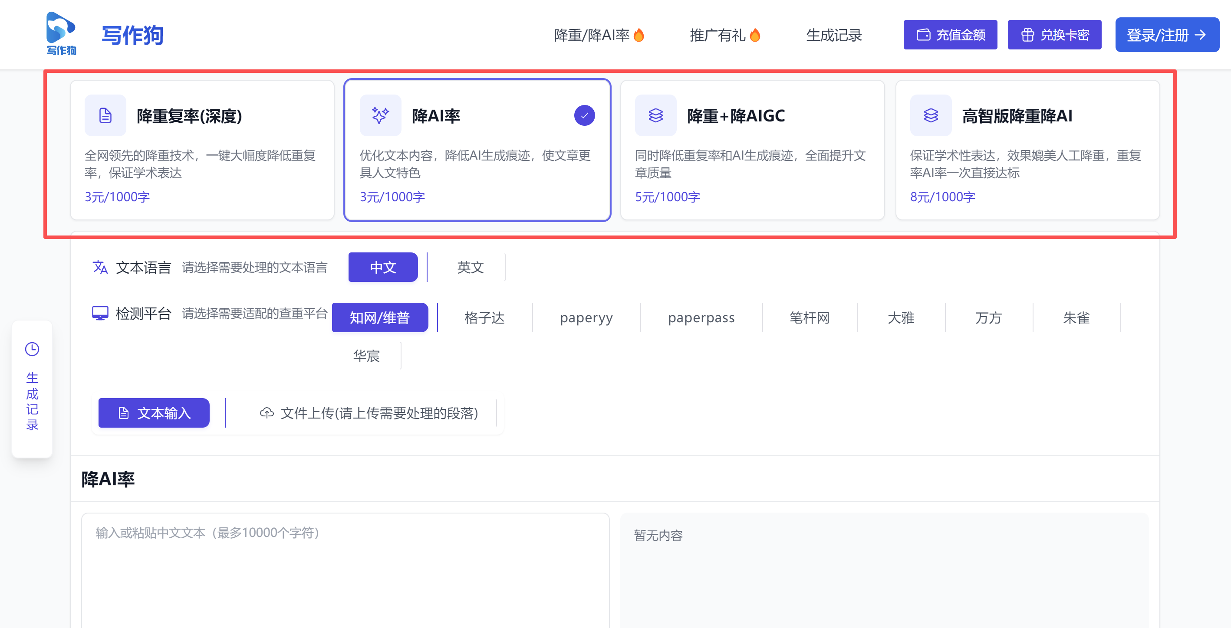This screenshot has width=1231, height=628.
Task: Click layers icon on 降重+降AIGC card
Action: [655, 115]
